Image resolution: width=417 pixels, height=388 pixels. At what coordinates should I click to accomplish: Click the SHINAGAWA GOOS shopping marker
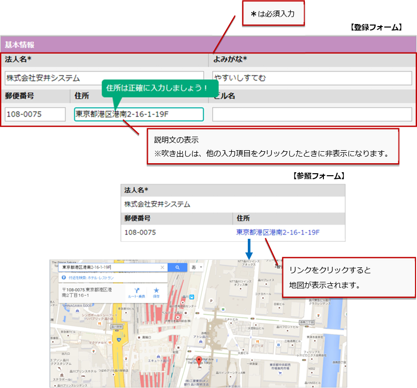[x=77, y=310]
